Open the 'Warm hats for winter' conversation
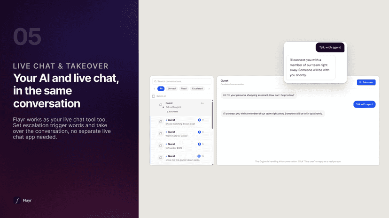The image size is (389, 218). (181, 134)
